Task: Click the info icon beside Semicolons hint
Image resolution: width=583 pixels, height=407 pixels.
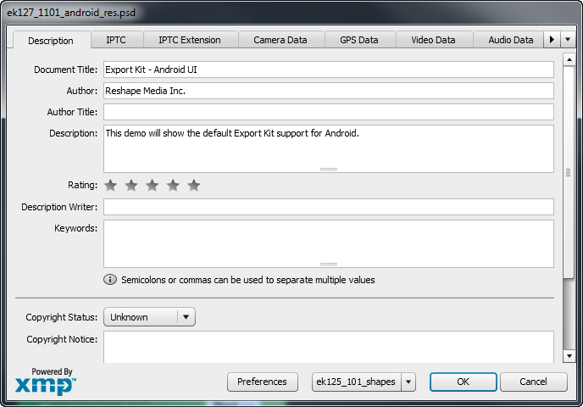Action: 110,280
